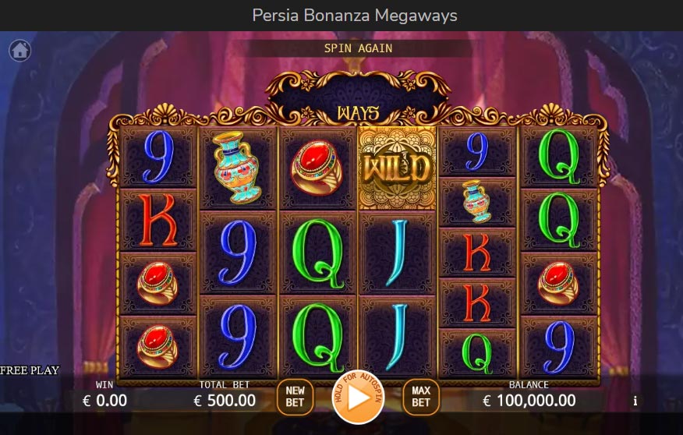Click the upper cyan J on reel four
This screenshot has width=683, height=435.
pos(398,252)
